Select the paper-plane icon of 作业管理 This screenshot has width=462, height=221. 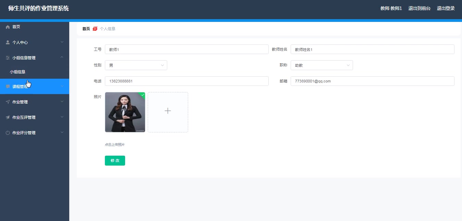coord(8,102)
